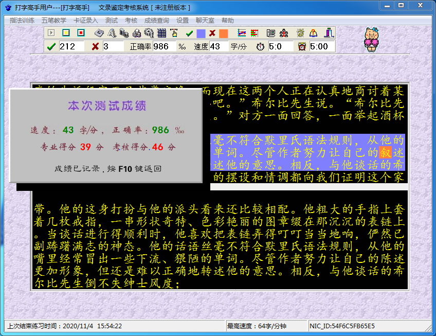The width and height of the screenshot is (436, 336).
Task: Click the play/start toolbar button
Action: tap(51, 33)
